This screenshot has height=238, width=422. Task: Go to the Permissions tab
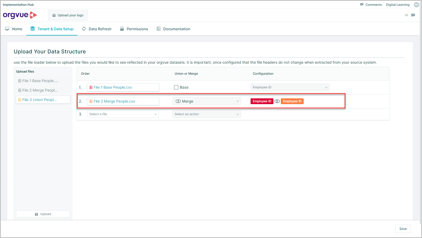(134, 29)
